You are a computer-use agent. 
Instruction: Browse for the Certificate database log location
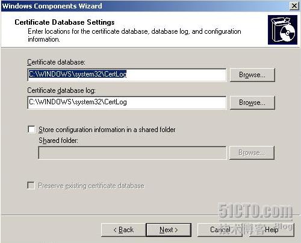coord(252,103)
